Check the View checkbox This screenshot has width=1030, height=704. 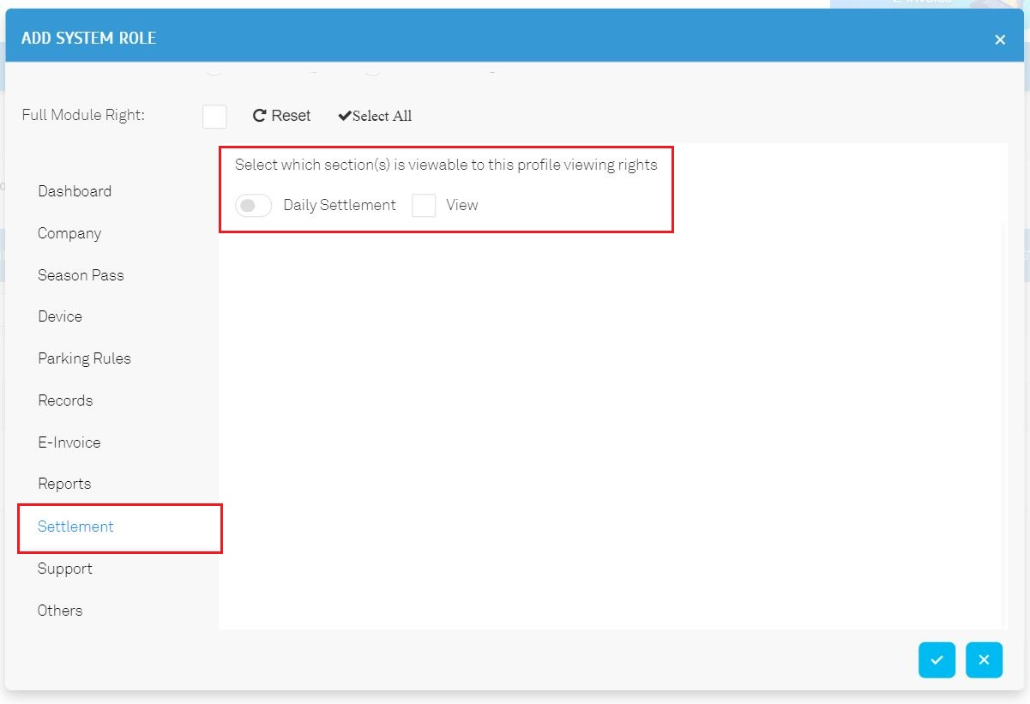(x=424, y=206)
